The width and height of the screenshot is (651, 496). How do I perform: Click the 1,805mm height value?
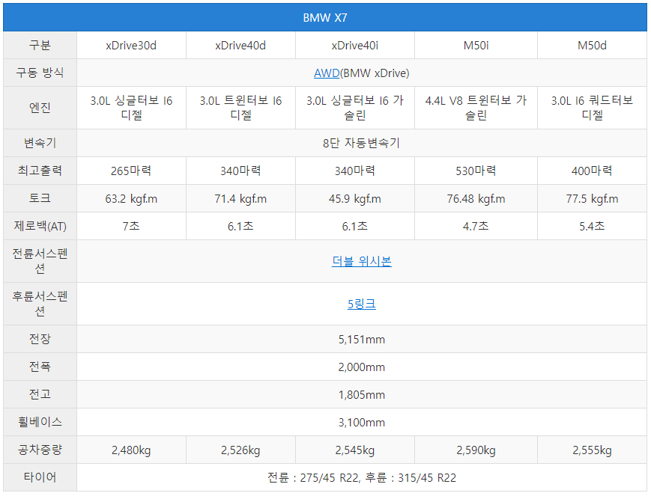(361, 395)
